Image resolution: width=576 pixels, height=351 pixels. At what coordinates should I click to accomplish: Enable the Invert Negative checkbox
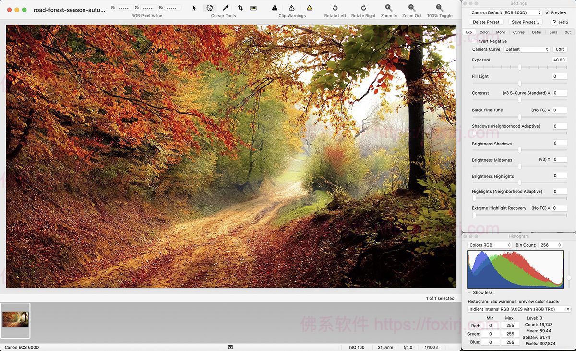[474, 41]
